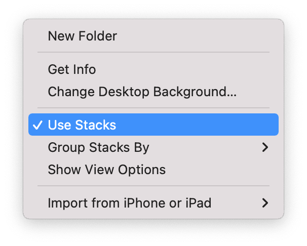This screenshot has height=246, width=307.
Task: Click the arrow beside Import from iPhone or iPad
Action: [264, 203]
